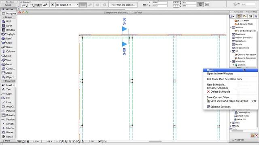Choose Save View and Place on Layout
This screenshot has height=145, width=259.
click(x=230, y=101)
